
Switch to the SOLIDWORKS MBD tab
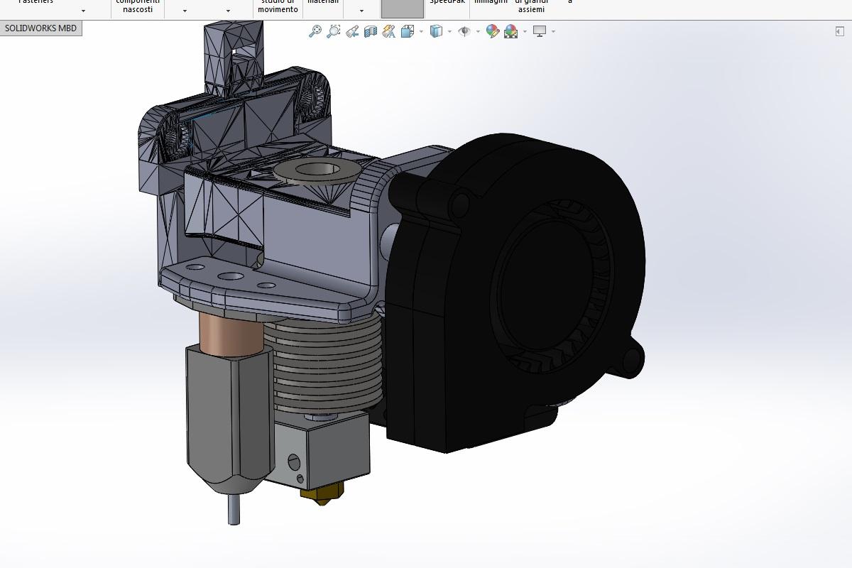point(40,28)
